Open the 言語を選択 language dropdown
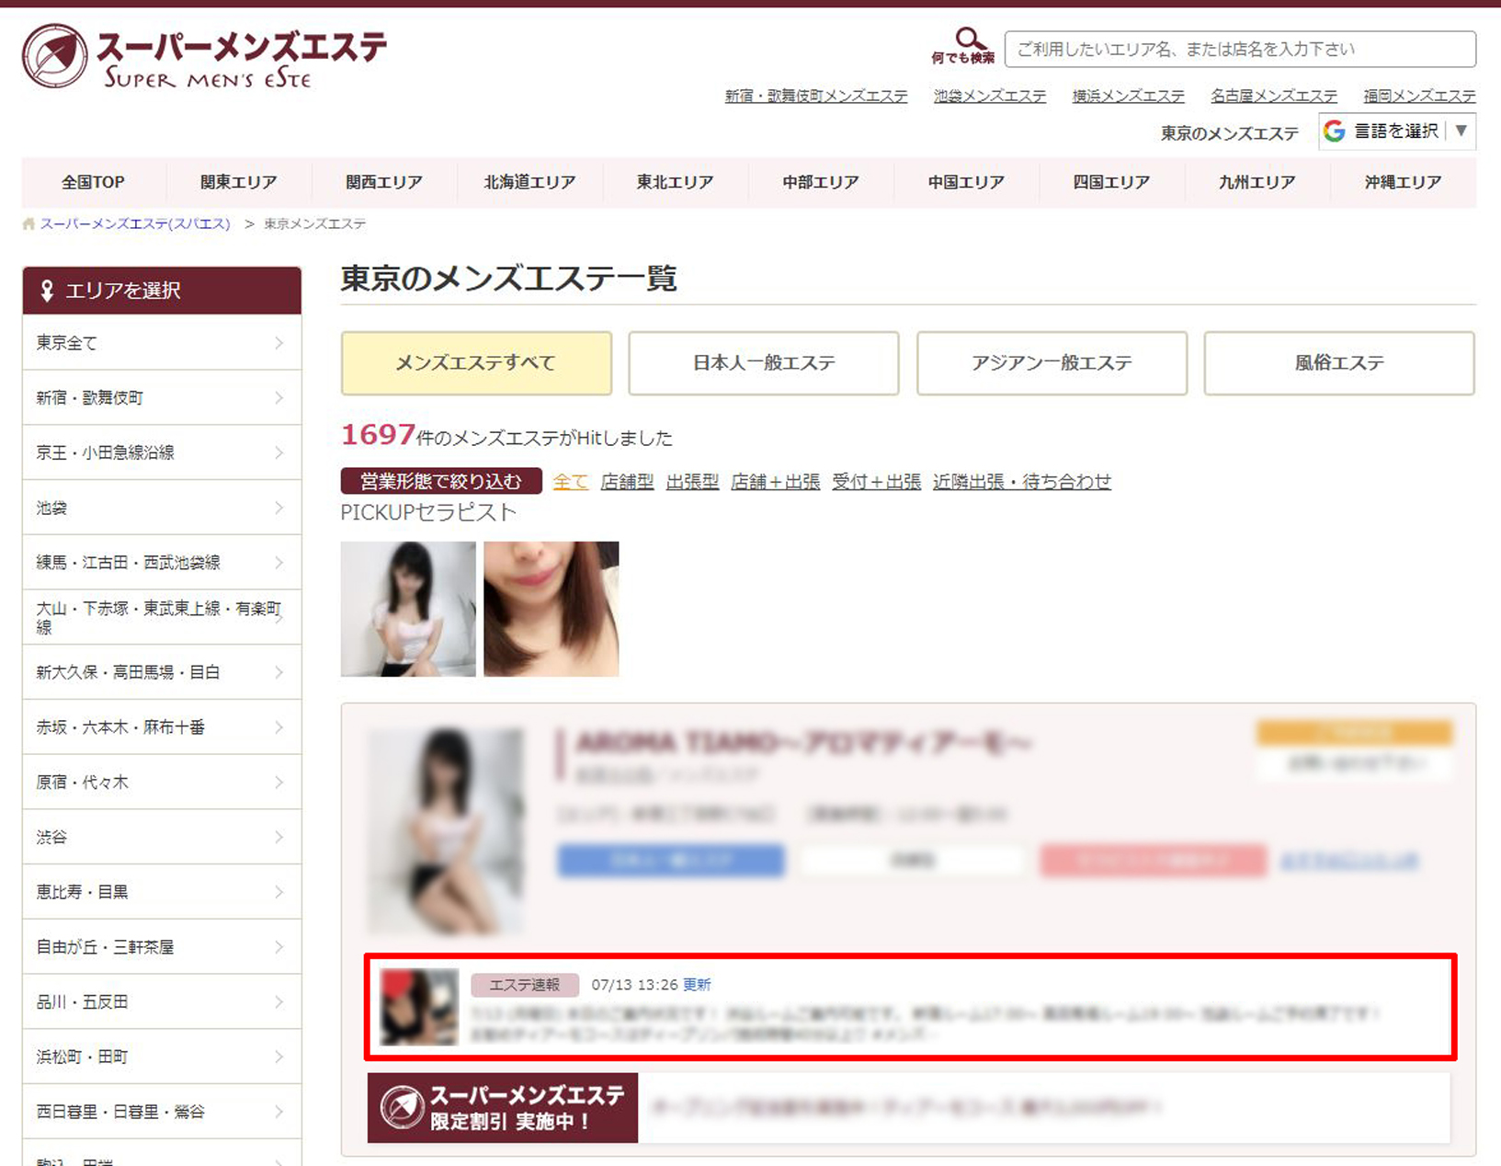This screenshot has width=1501, height=1166. pyautogui.click(x=1397, y=131)
